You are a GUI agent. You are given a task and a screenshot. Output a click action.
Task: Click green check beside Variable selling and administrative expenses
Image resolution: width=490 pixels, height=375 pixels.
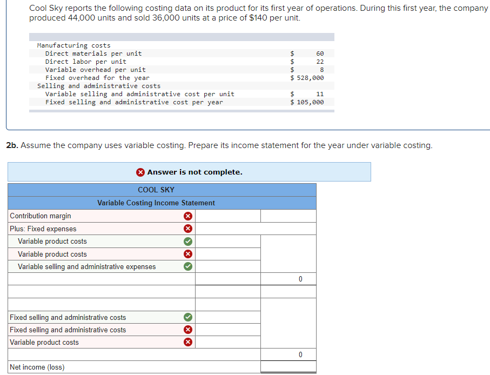[x=188, y=266]
